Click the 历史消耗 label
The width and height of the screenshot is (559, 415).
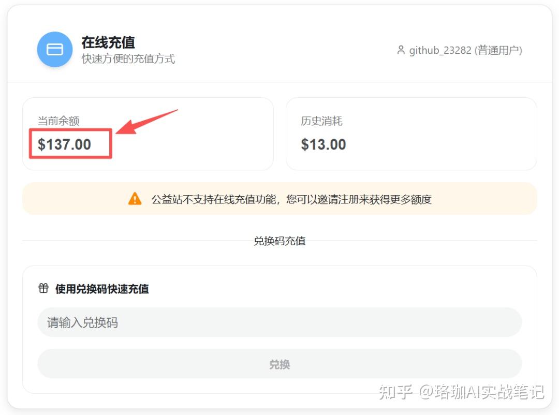pyautogui.click(x=321, y=121)
